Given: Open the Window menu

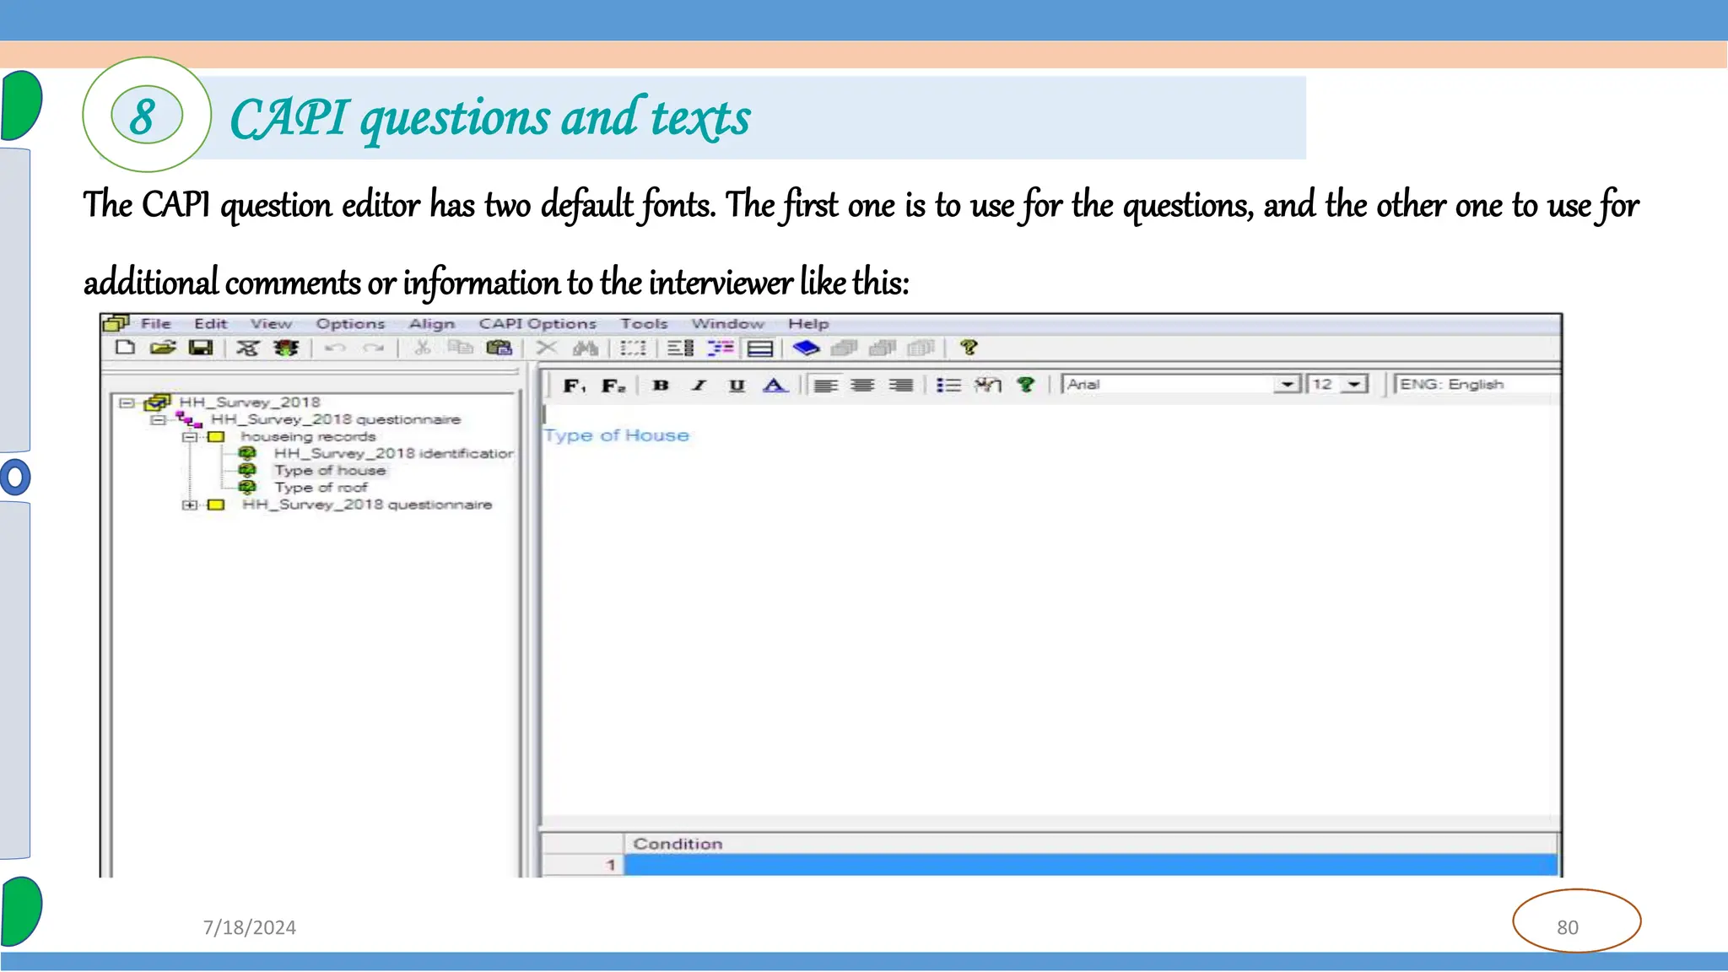Looking at the screenshot, I should [x=727, y=324].
